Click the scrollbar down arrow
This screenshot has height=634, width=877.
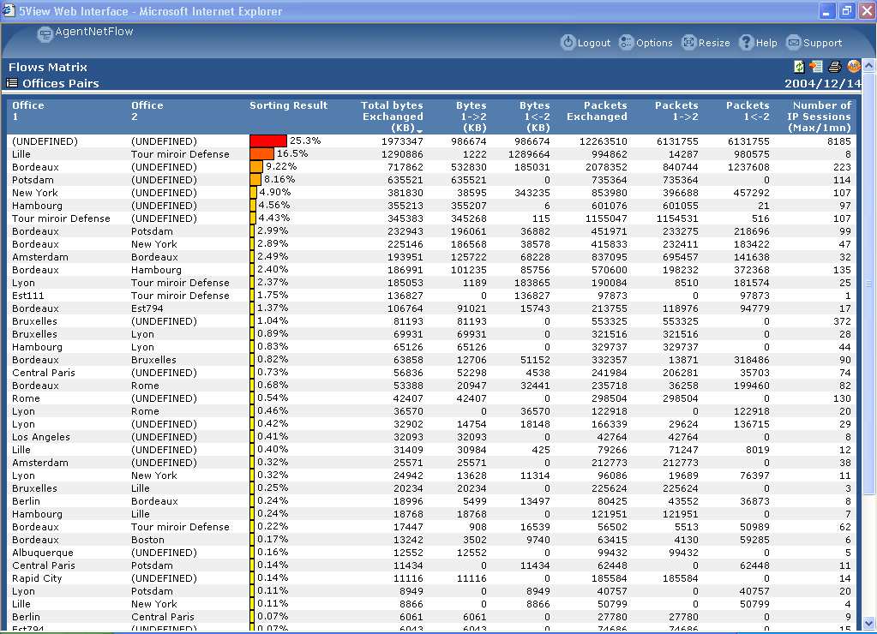tap(868, 623)
